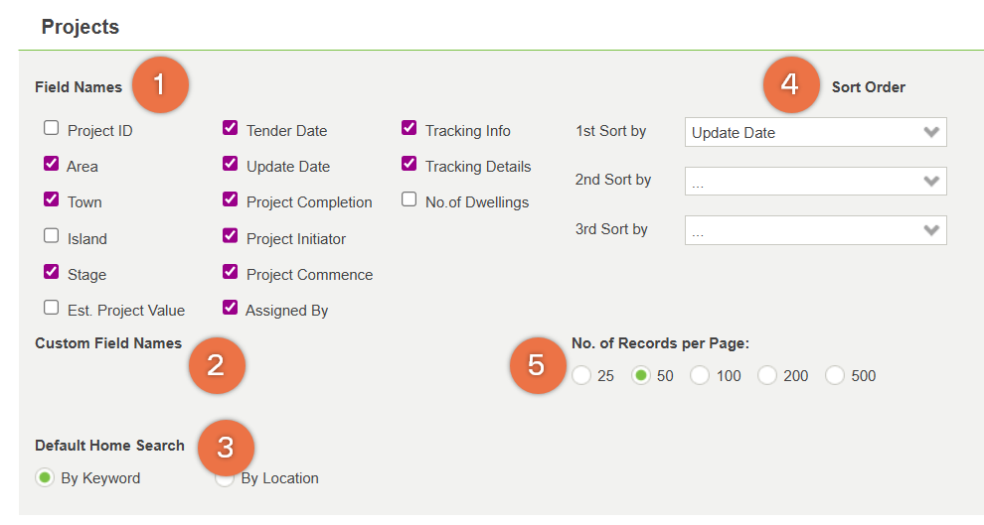The image size is (984, 525).
Task: Uncheck the Project Completion checkbox
Action: [231, 199]
